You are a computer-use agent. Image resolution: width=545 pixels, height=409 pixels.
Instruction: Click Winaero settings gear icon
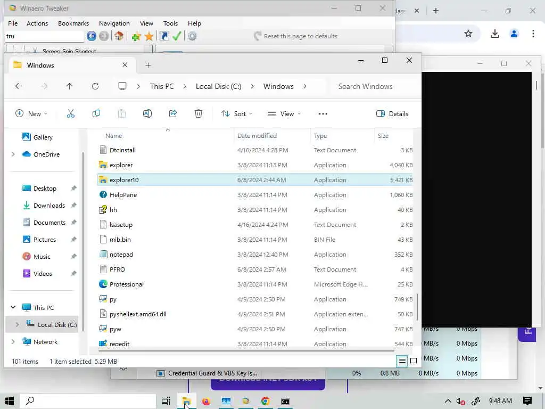192,36
